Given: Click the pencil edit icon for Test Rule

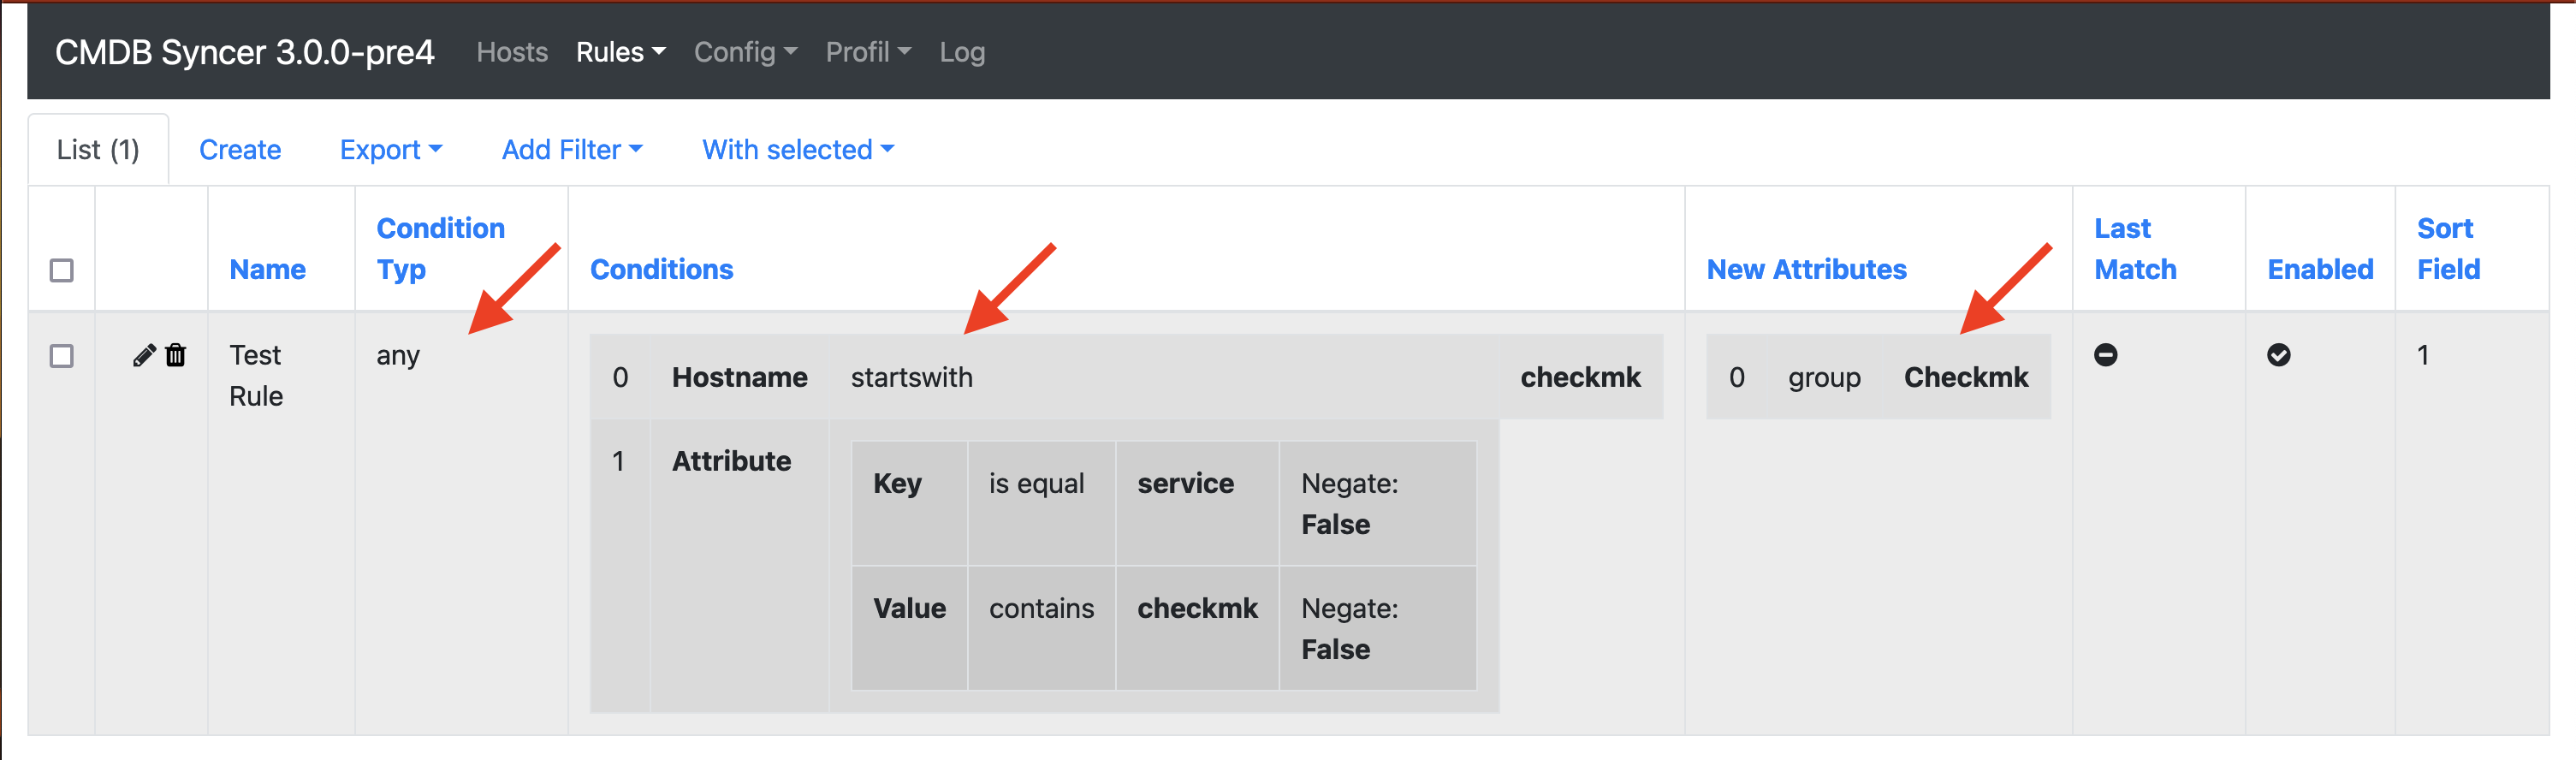Looking at the screenshot, I should click(144, 355).
